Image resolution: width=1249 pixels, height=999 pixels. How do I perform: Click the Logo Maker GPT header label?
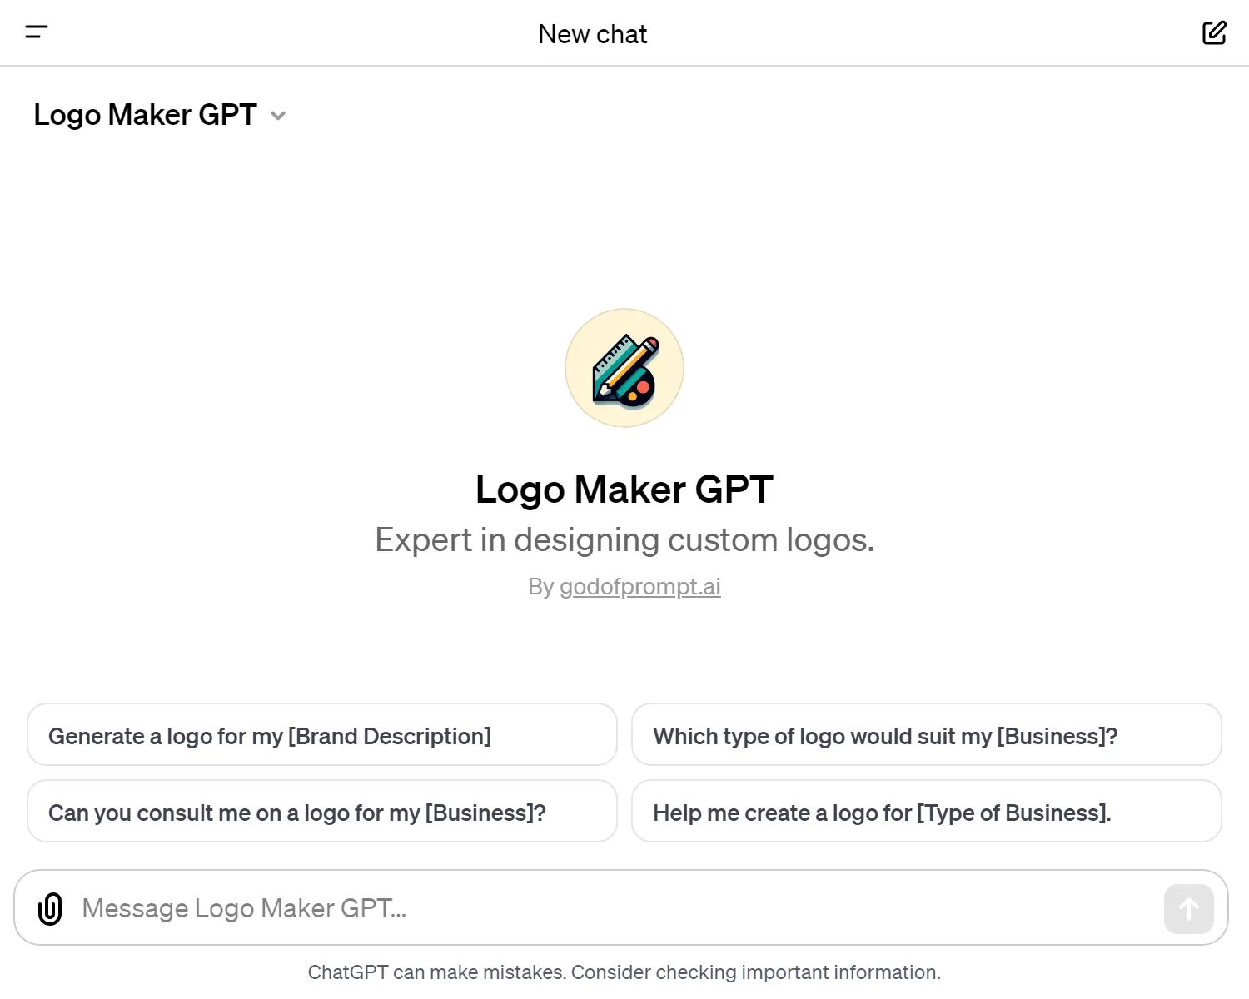(x=146, y=115)
